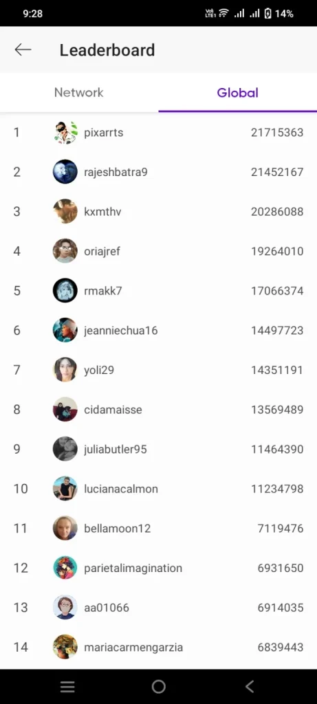The image size is (317, 704).
Task: Open kxmthv's profile picture
Action: click(65, 212)
